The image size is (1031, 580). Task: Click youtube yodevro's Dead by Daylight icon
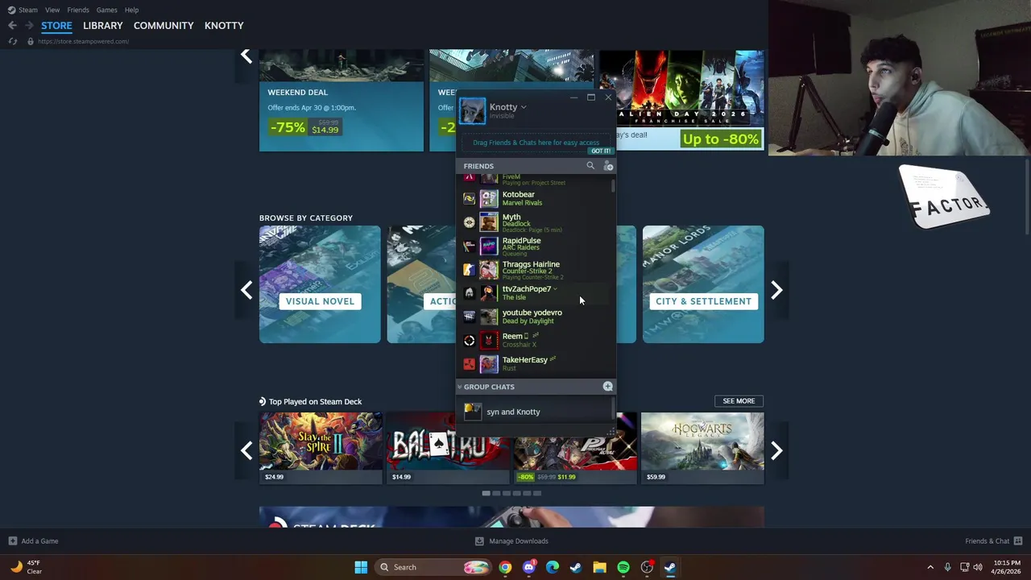[x=469, y=317]
